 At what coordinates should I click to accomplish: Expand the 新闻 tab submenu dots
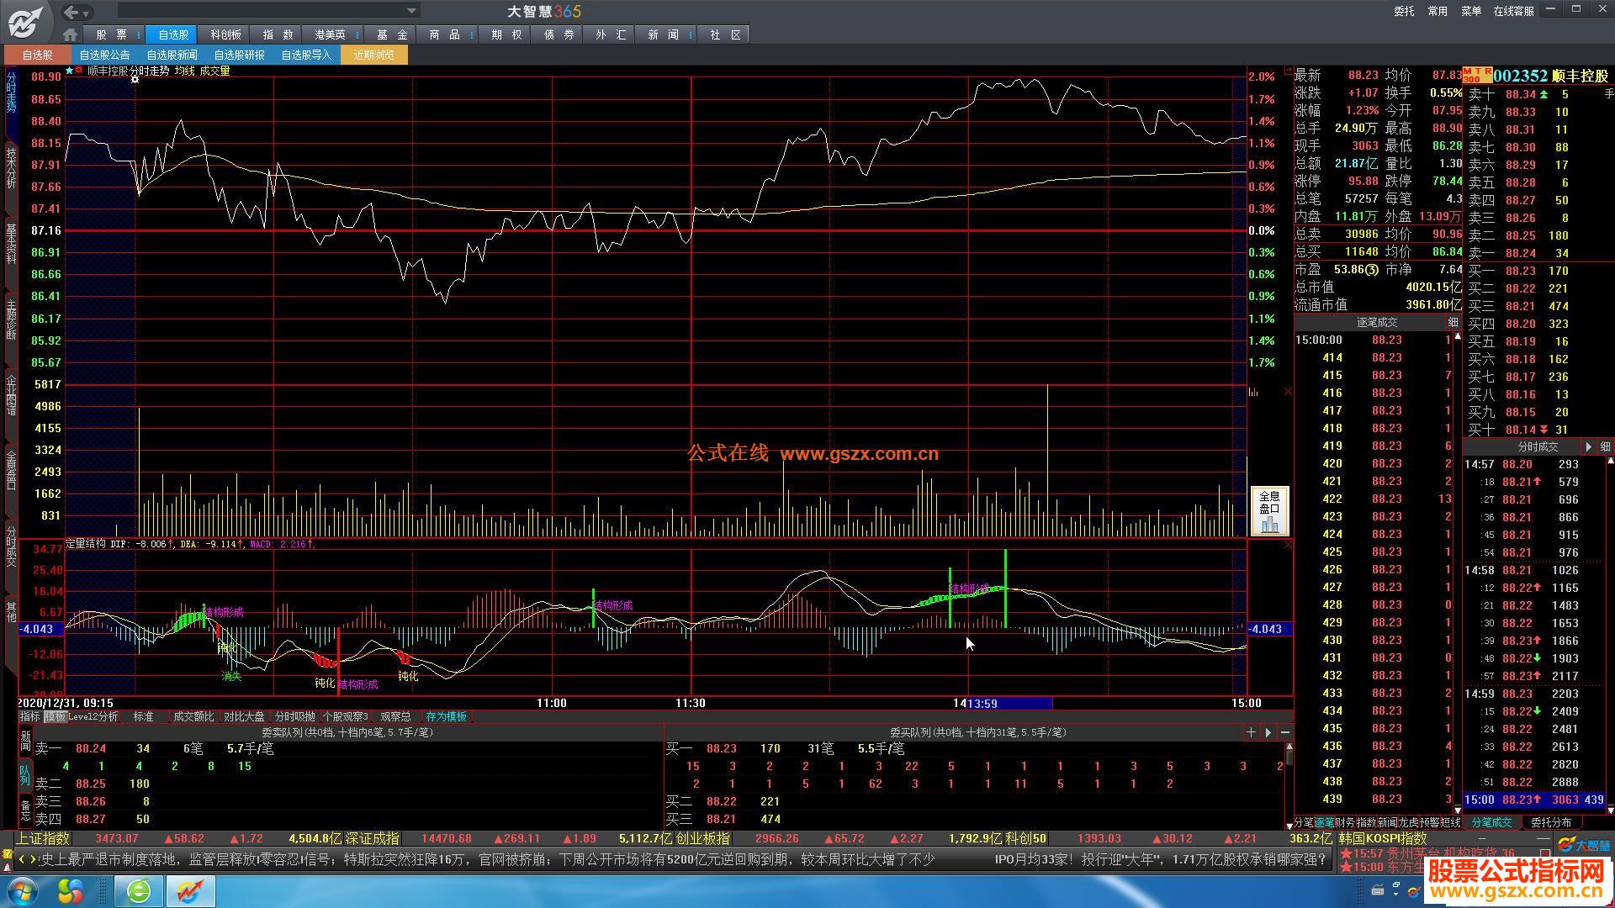click(x=691, y=34)
